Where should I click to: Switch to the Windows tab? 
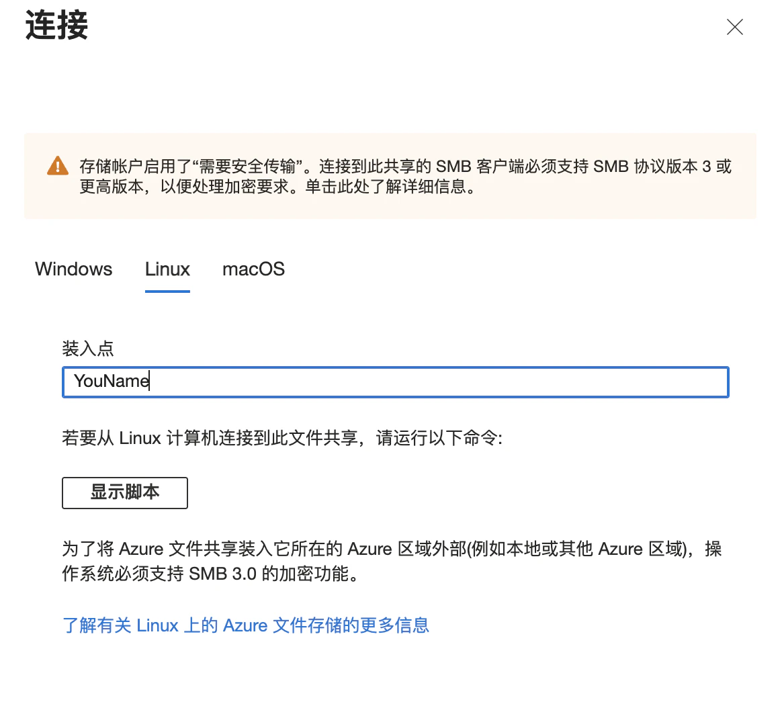click(x=73, y=269)
